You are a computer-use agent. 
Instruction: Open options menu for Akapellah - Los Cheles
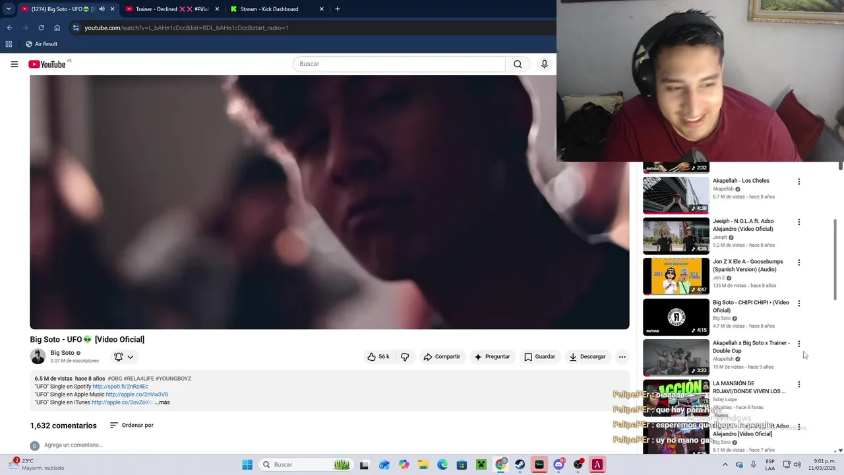(x=799, y=181)
